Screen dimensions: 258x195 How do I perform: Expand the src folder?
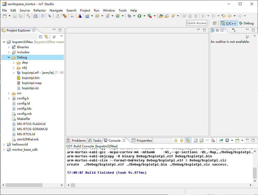pos(9,93)
